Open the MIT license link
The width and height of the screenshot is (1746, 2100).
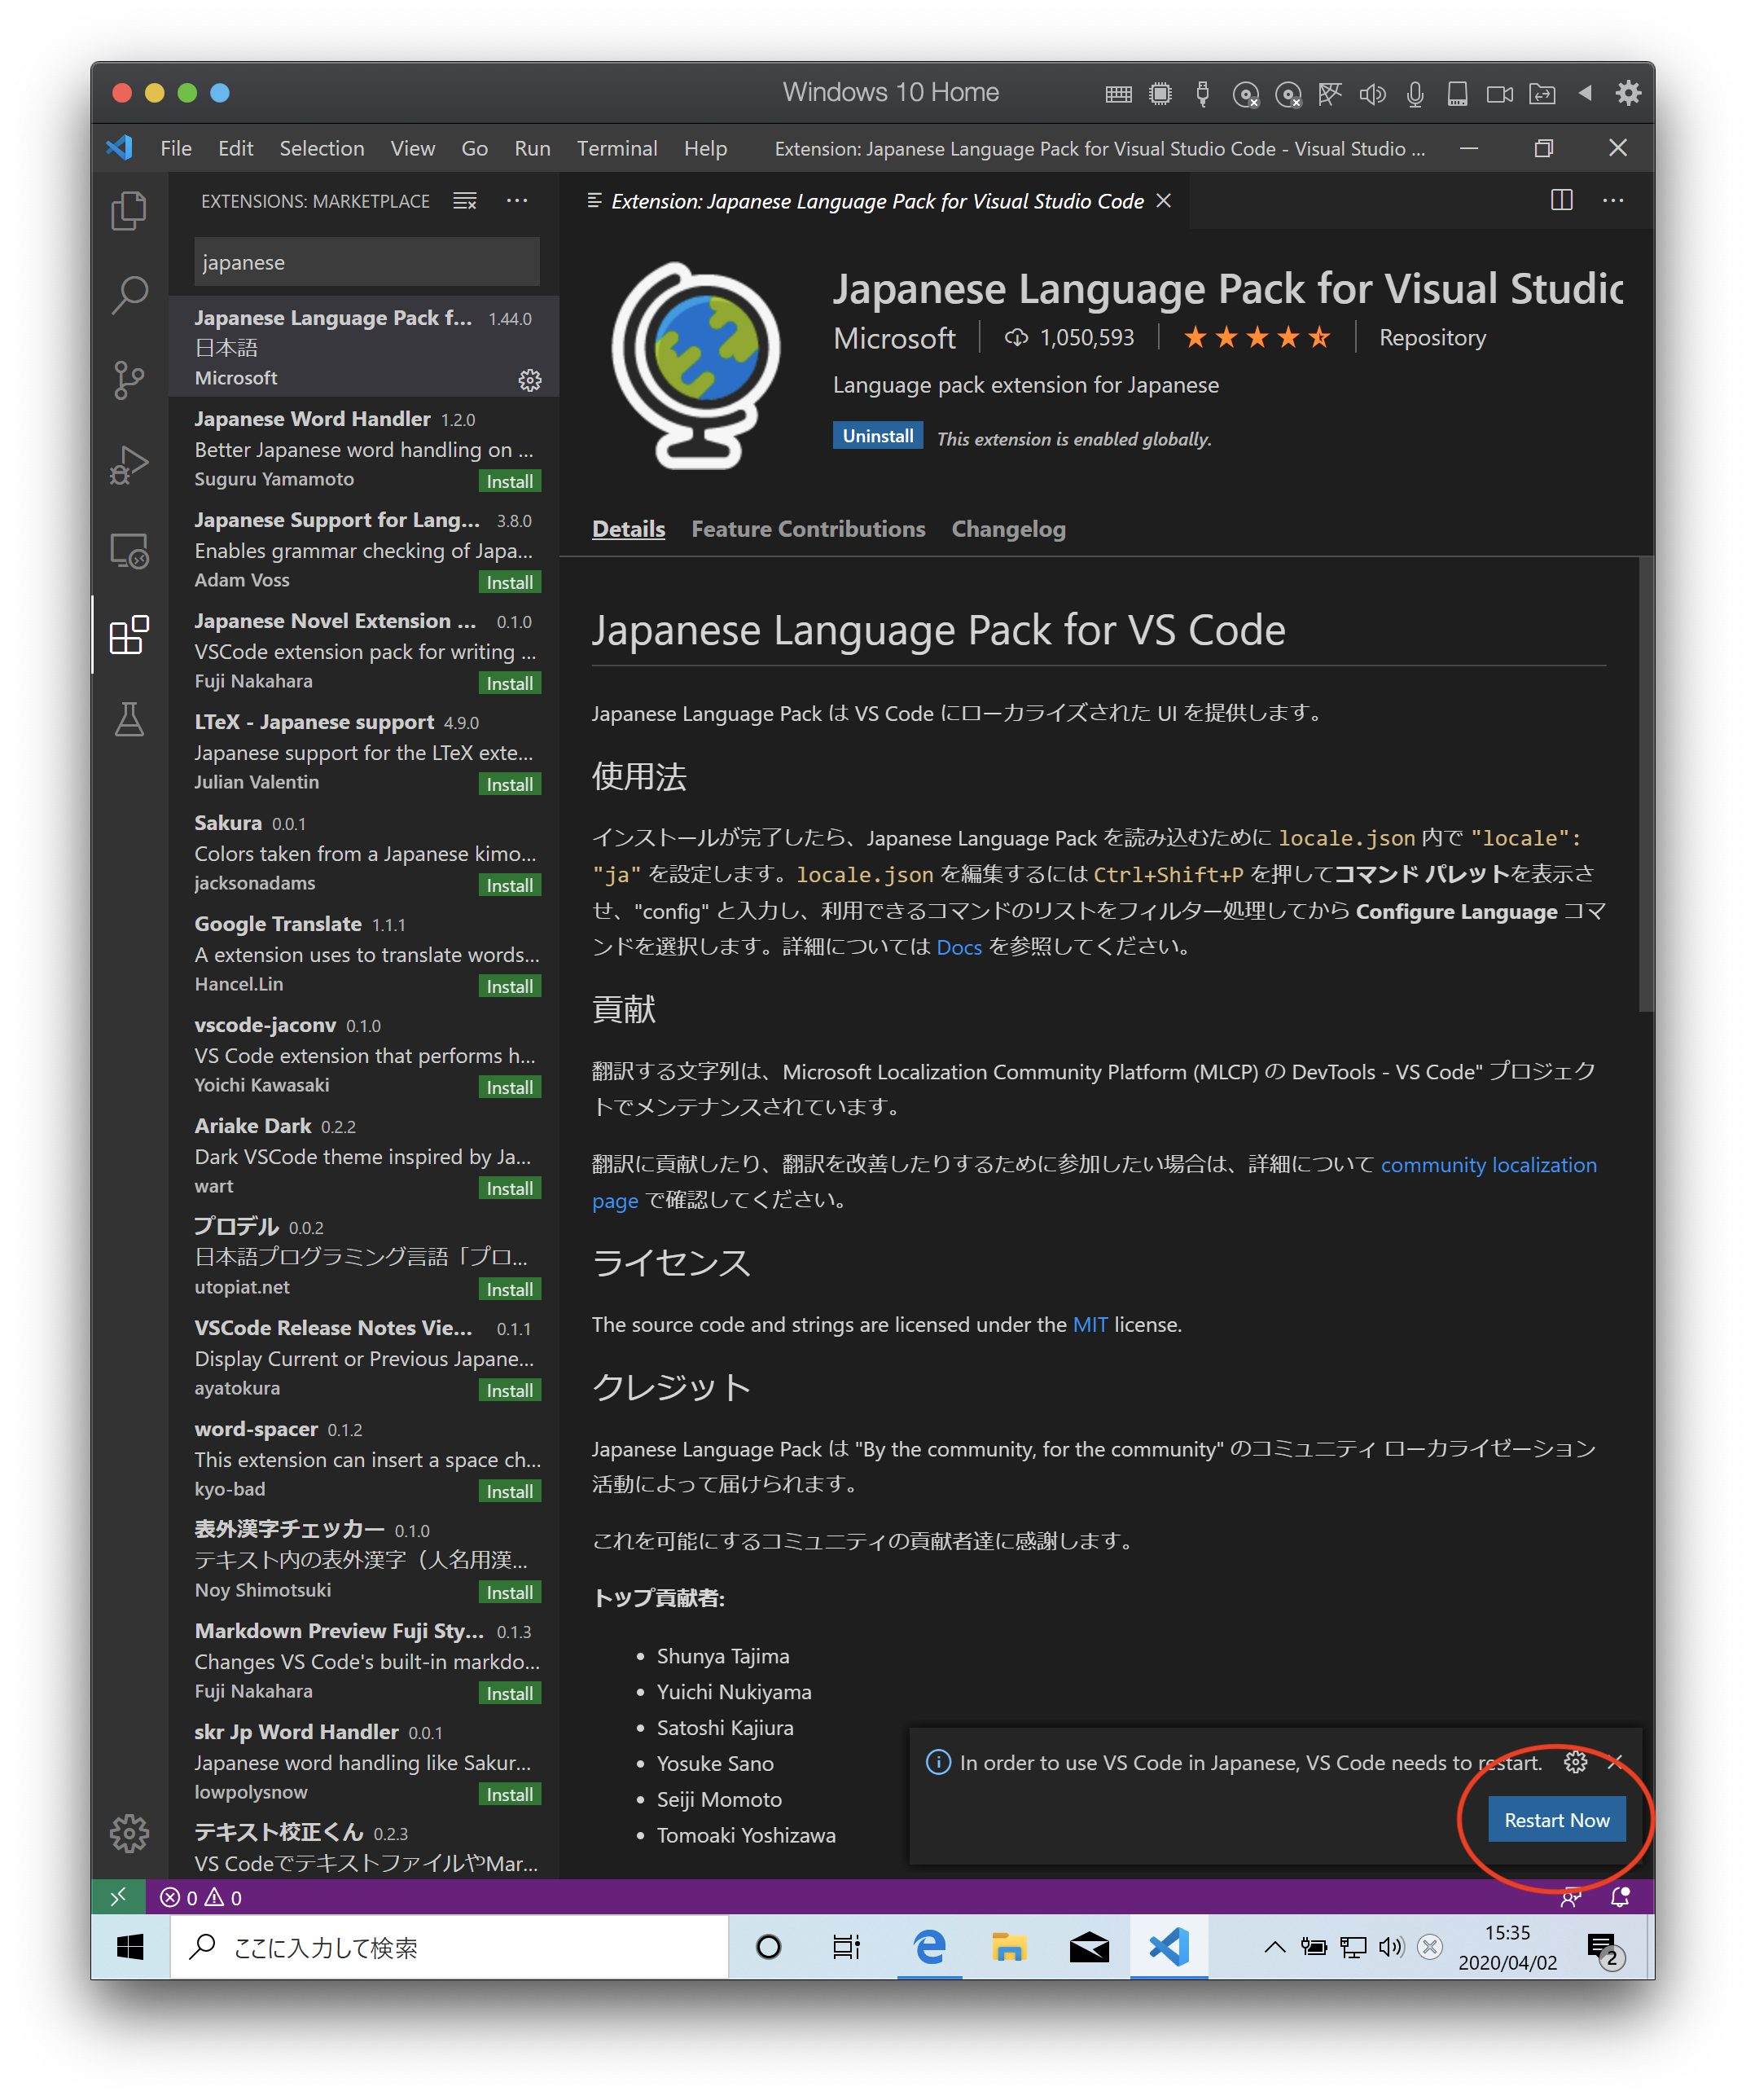[1090, 1324]
